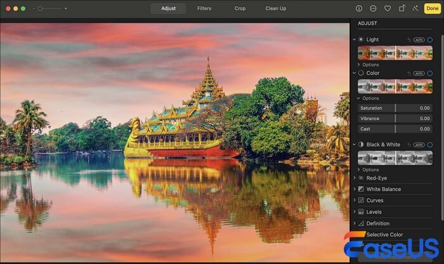
Task: Click the AUTO button for Color
Action: pos(419,73)
